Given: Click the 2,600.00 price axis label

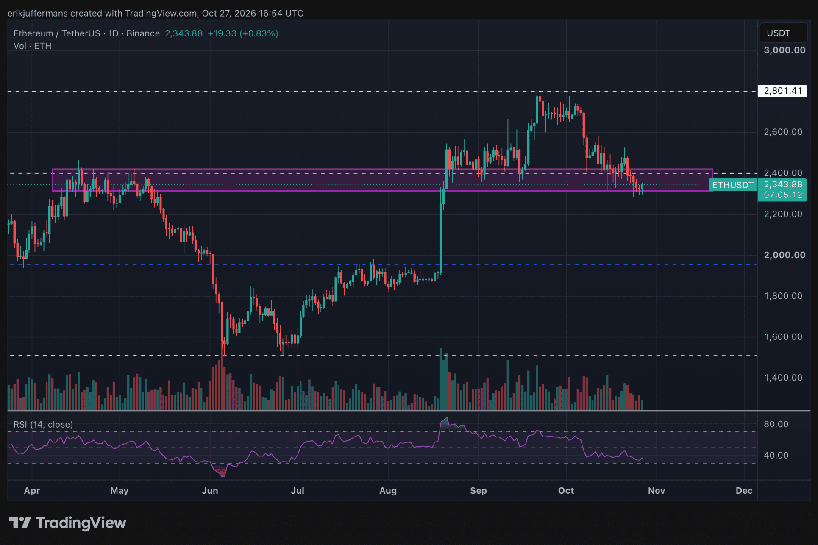Looking at the screenshot, I should point(783,132).
